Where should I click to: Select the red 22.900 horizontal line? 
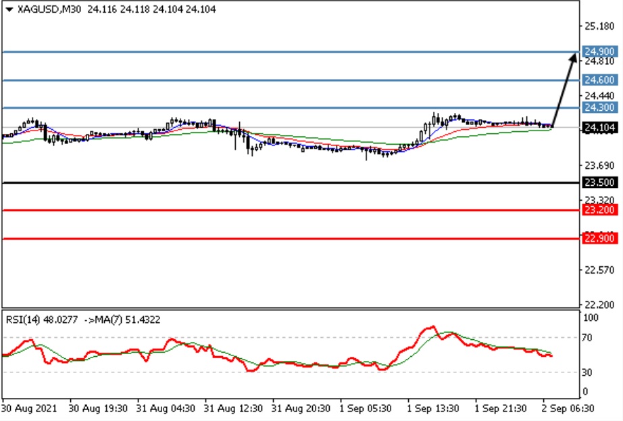tap(290, 239)
